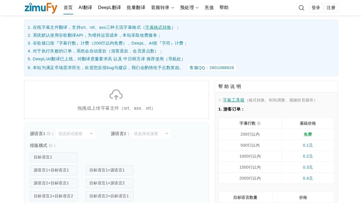Expand the 音频转录 menu
The image size is (362, 203).
(x=163, y=8)
